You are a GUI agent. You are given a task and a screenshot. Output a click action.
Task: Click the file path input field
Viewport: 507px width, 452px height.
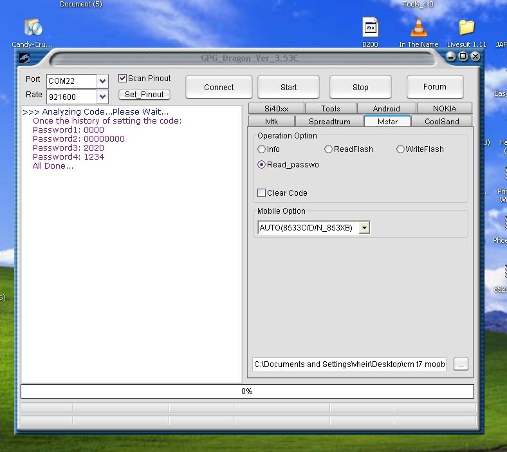[x=349, y=364]
